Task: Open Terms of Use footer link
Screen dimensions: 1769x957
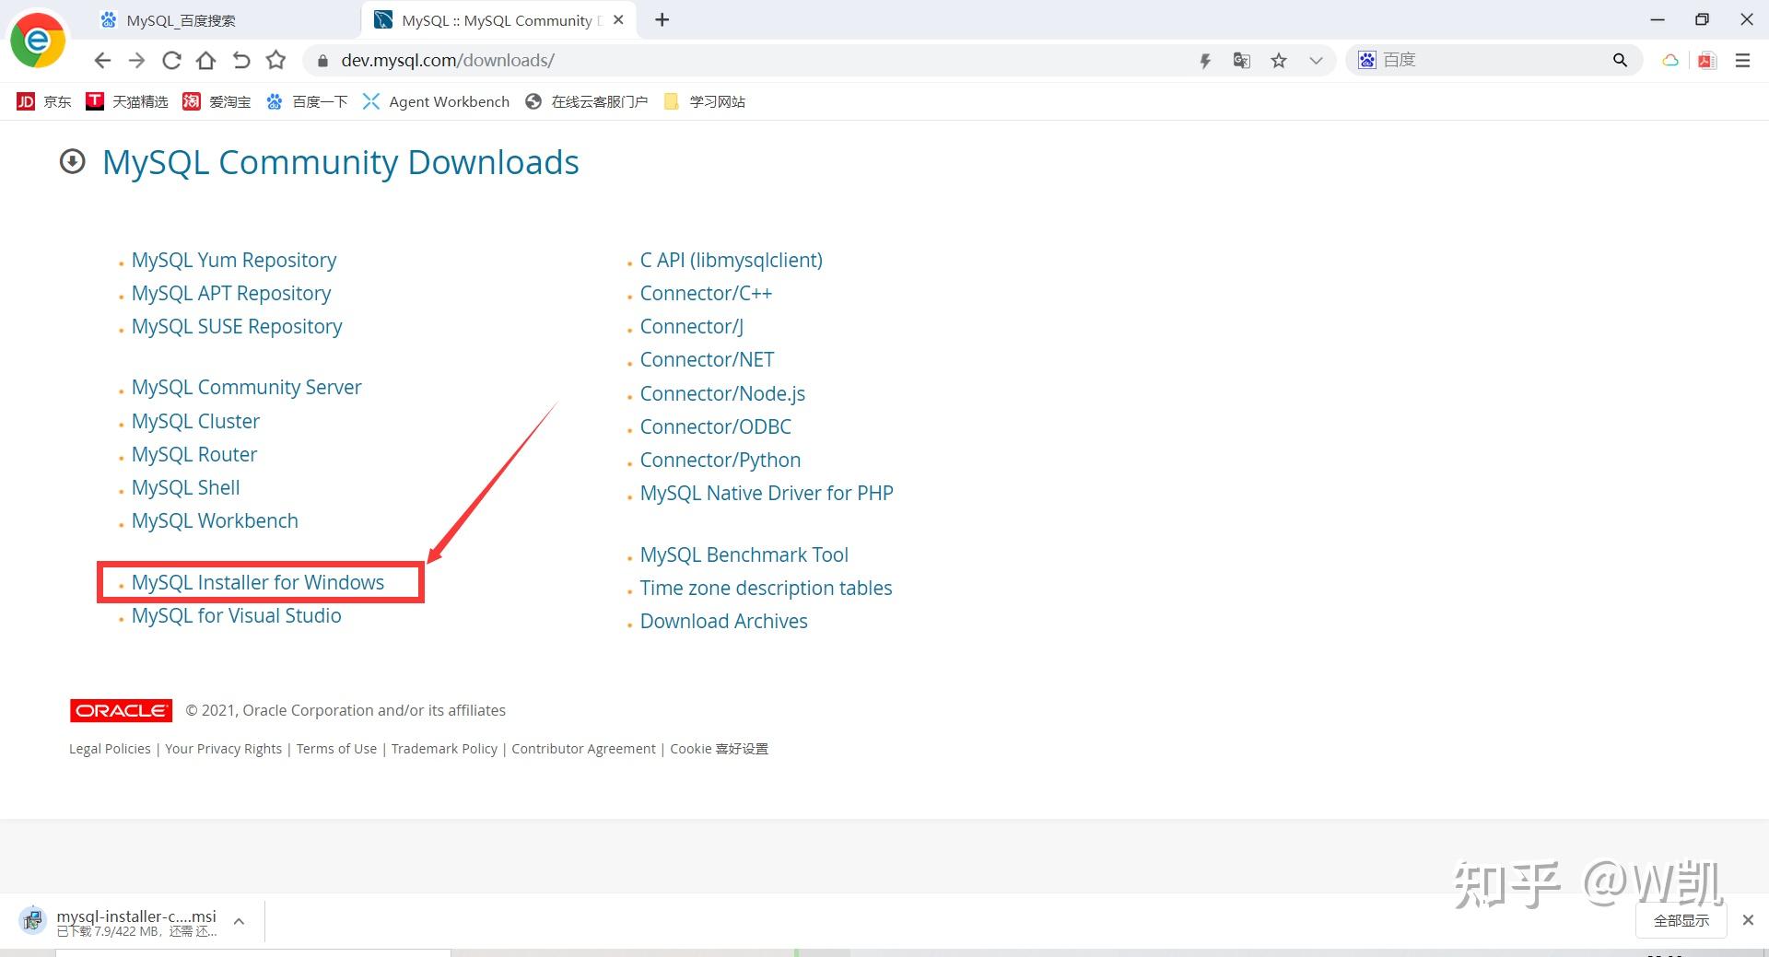Action: click(x=336, y=749)
